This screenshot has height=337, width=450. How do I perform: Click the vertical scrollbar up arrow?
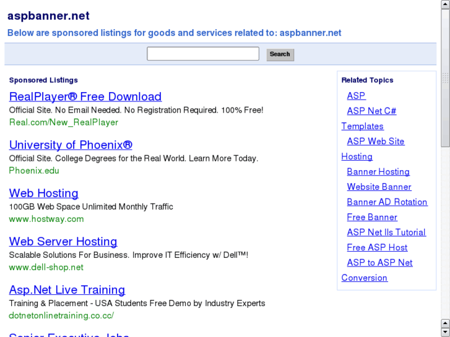click(x=445, y=4)
